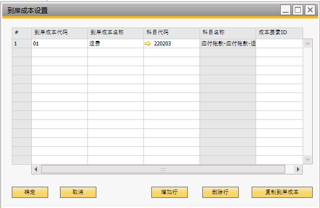This screenshot has height=208, width=320.
Task: Grab the horizontal scrollbar thumb
Action: pos(163,169)
